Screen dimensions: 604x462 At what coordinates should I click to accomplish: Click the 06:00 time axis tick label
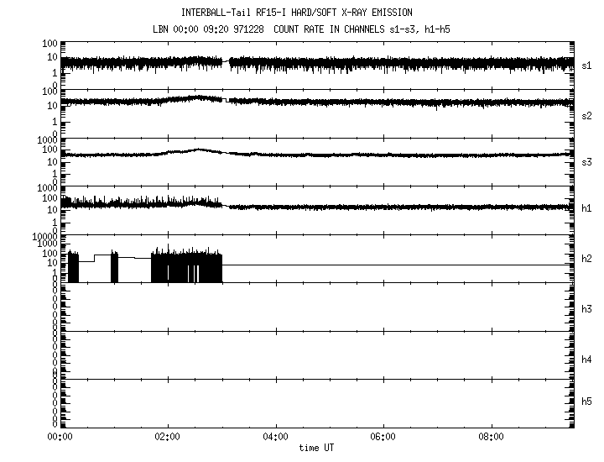383,437
